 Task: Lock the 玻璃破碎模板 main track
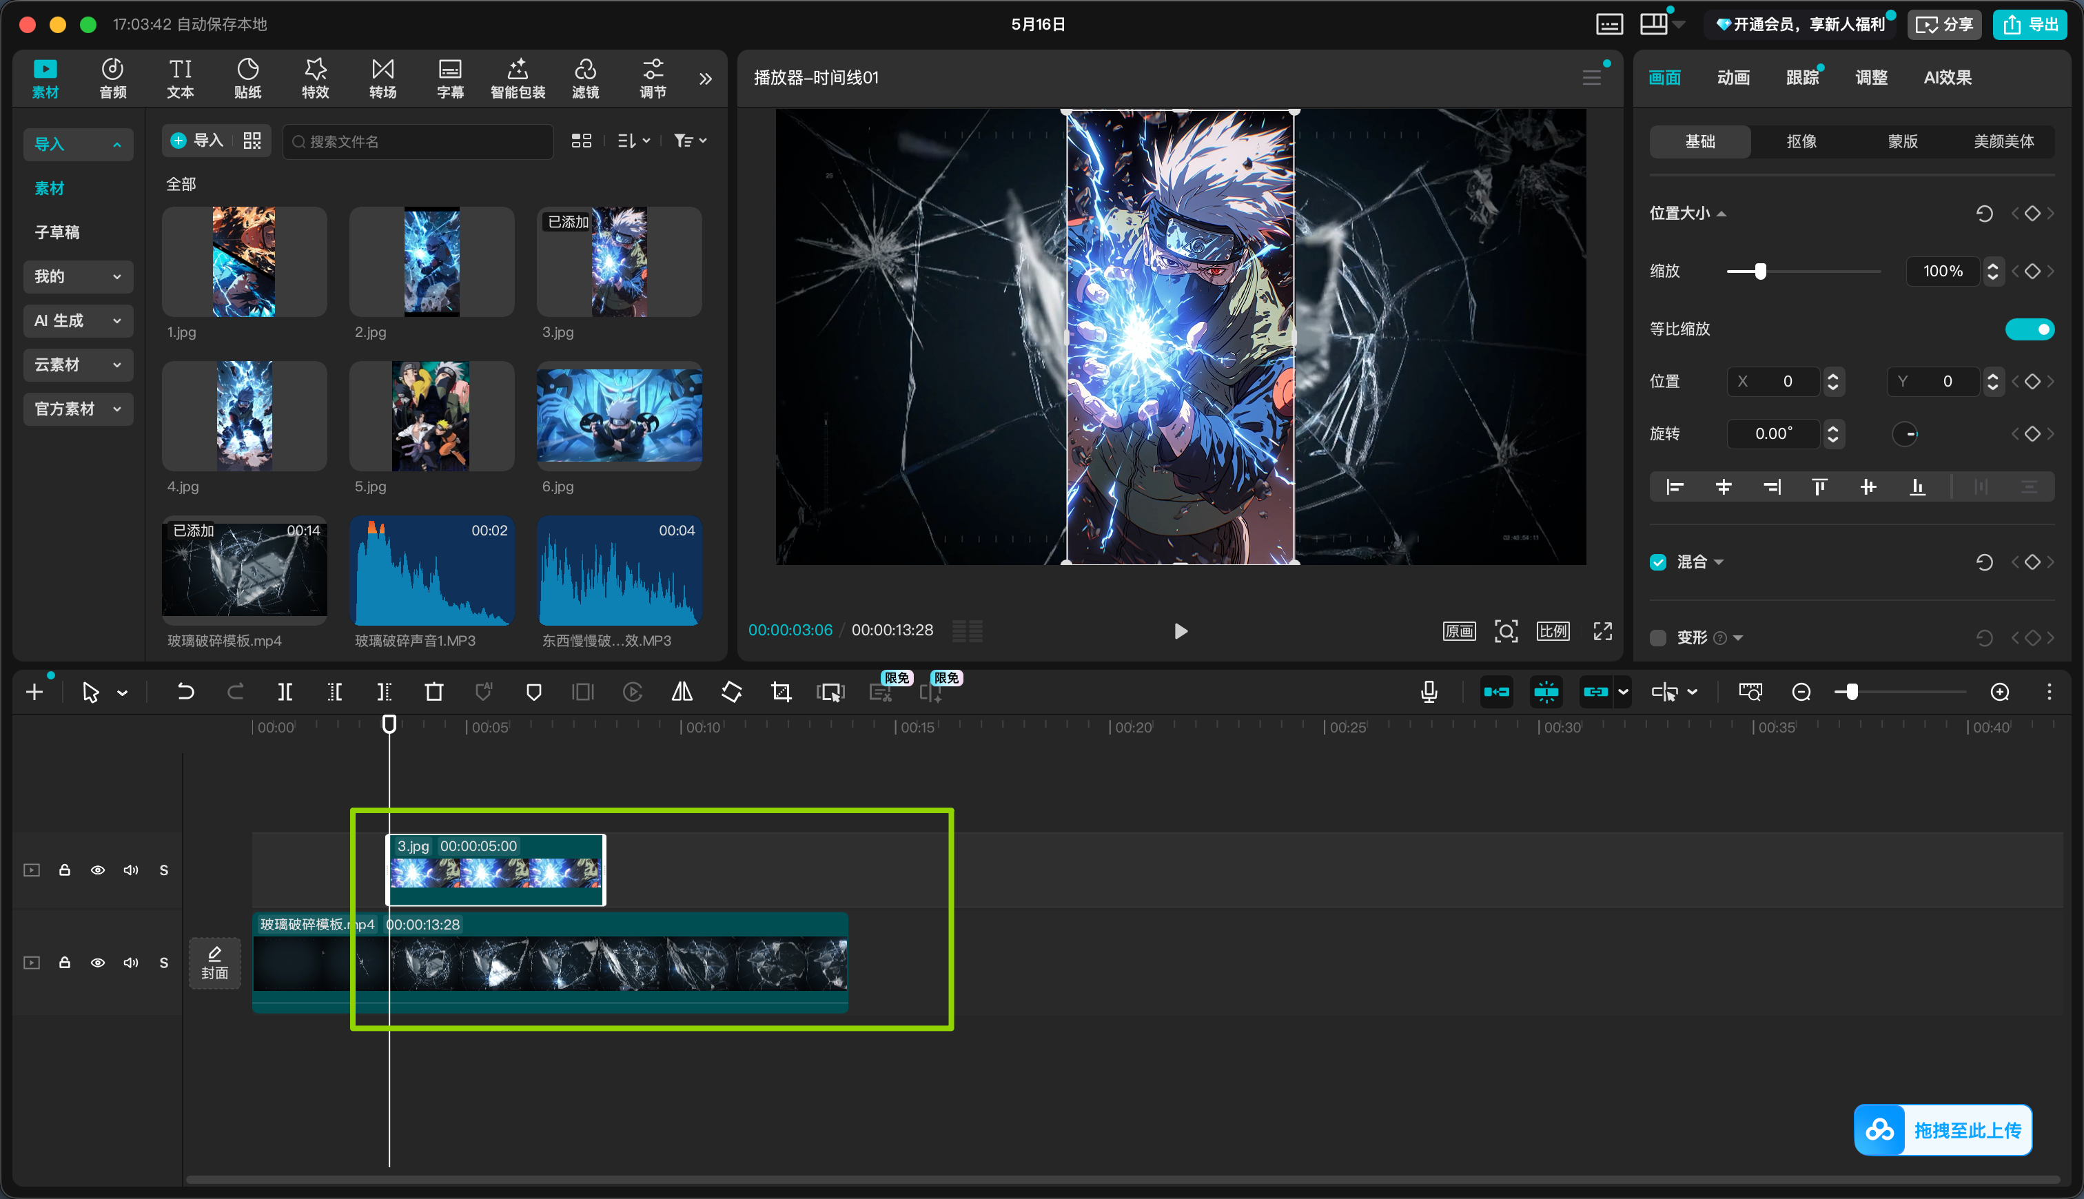(64, 962)
